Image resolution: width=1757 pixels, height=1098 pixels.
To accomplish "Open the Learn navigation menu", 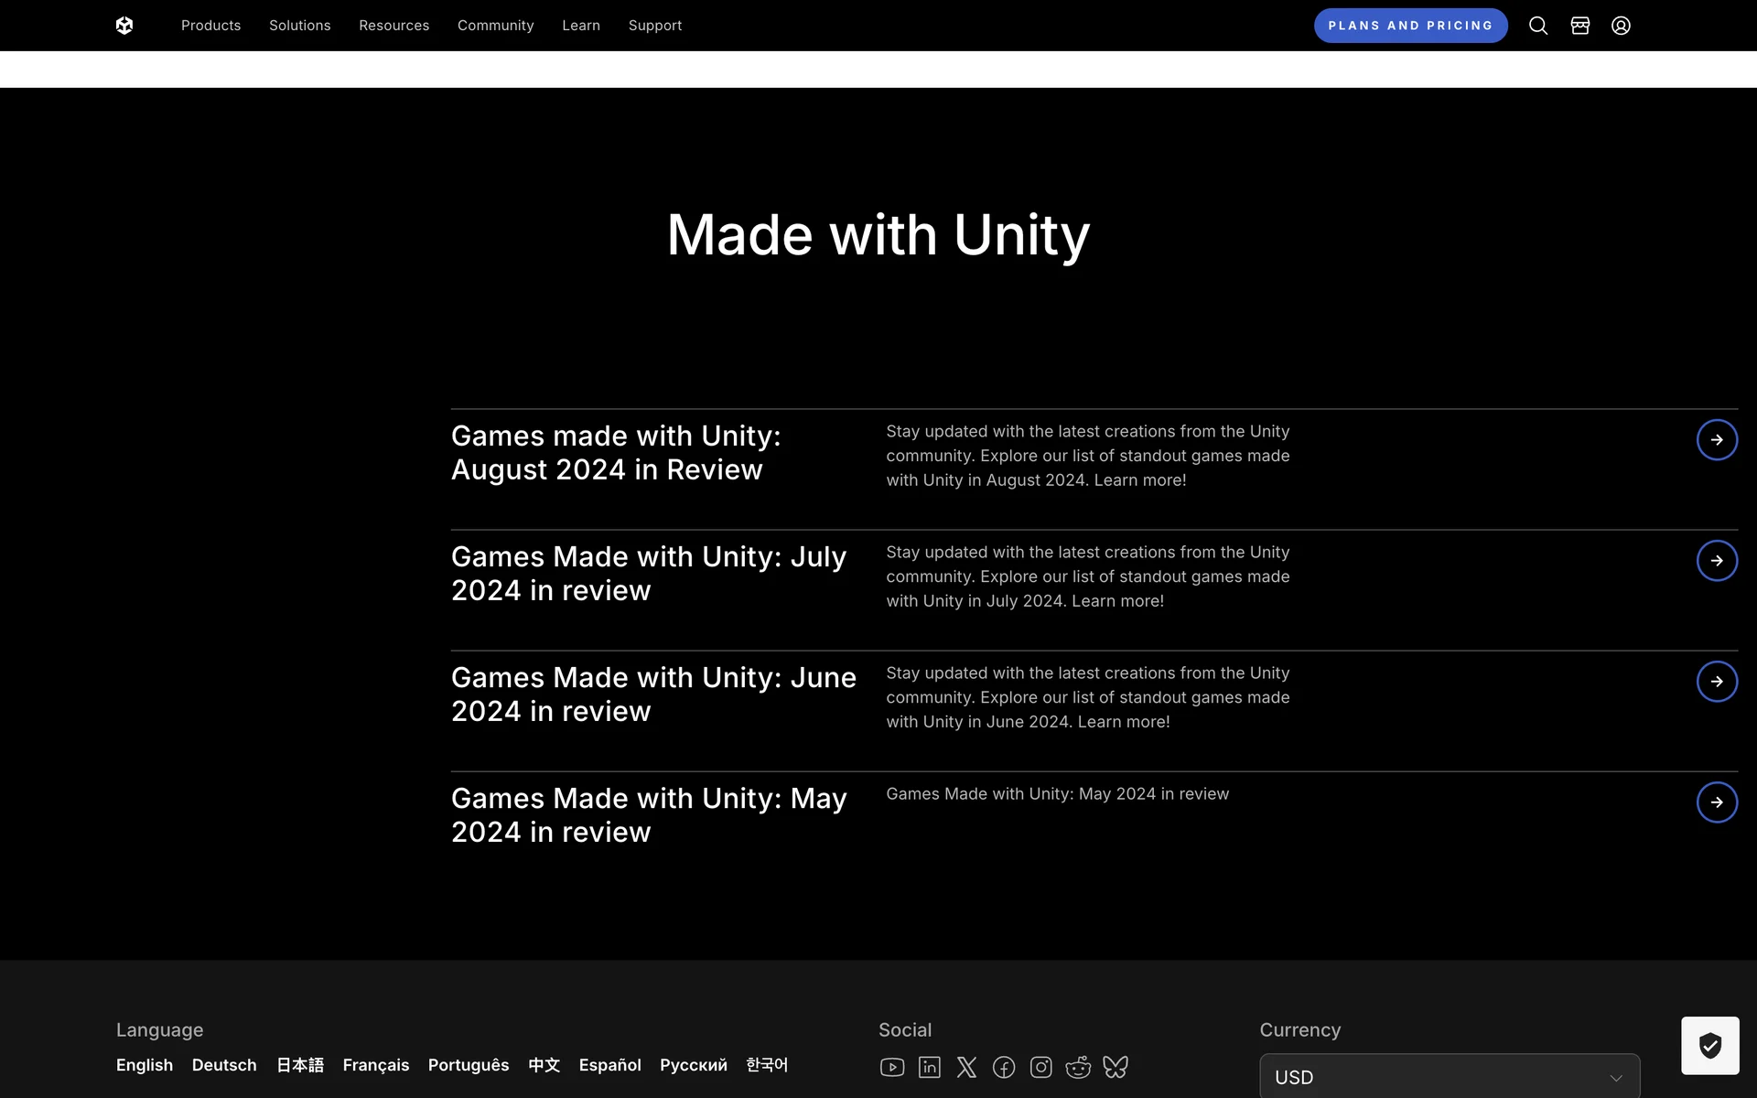I will pos(581,26).
